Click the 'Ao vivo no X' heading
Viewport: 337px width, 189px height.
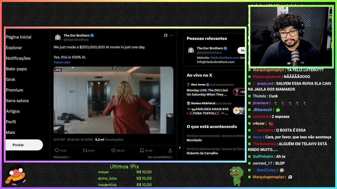click(199, 75)
